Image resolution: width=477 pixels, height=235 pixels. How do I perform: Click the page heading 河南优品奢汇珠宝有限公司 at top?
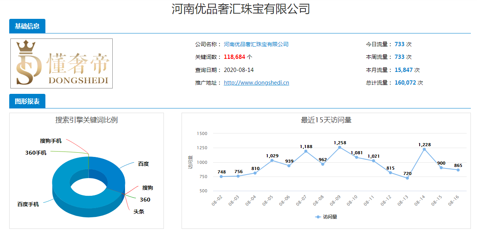click(x=241, y=9)
